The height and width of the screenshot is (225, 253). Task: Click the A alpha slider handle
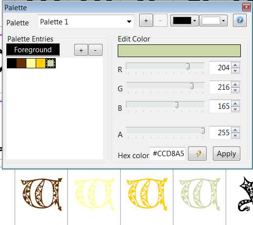tap(203, 131)
